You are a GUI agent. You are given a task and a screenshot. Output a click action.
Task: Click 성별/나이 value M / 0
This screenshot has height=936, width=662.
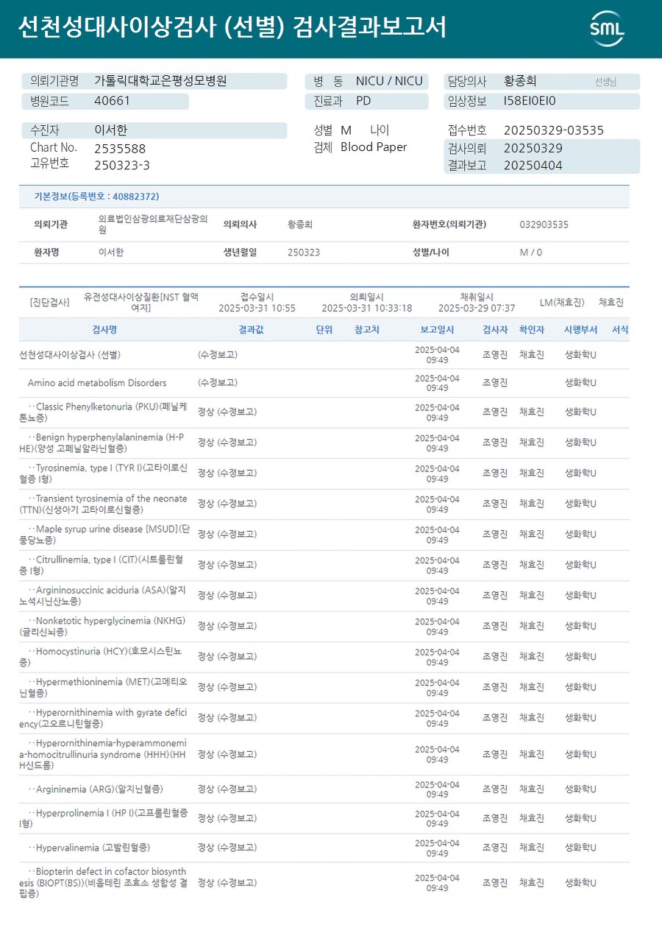coord(531,252)
